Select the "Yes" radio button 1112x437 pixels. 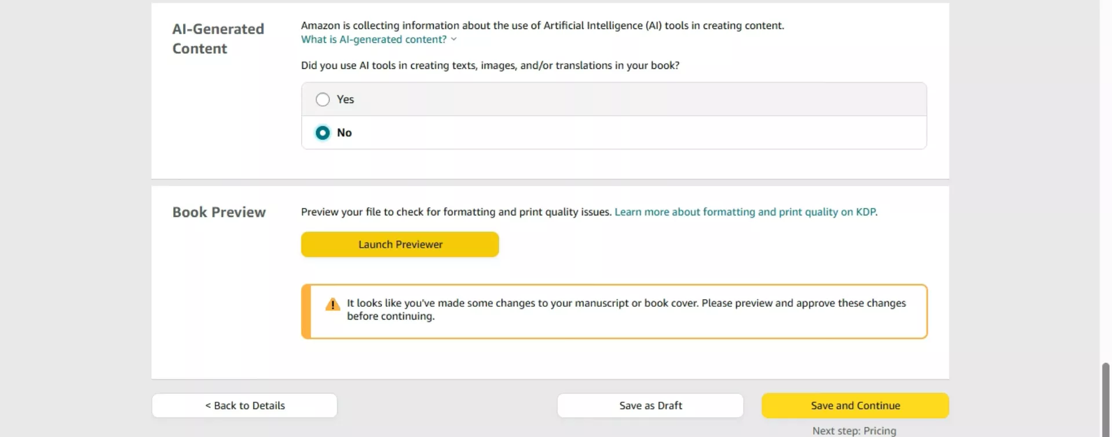point(323,100)
